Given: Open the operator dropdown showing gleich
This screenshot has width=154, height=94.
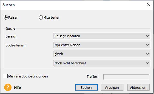Looking at the screenshot, I should pyautogui.click(x=102, y=54).
